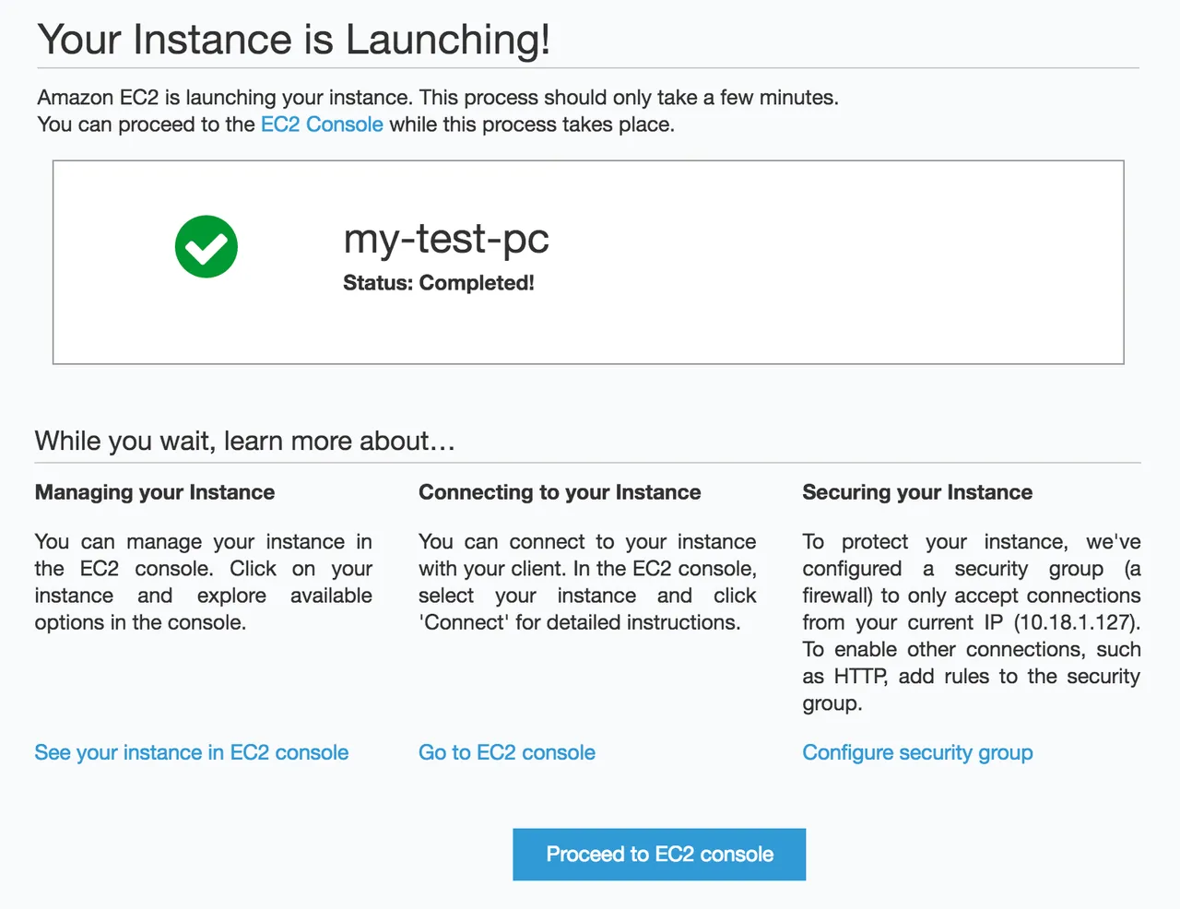Open the EC2 Console link in intro text

322,124
